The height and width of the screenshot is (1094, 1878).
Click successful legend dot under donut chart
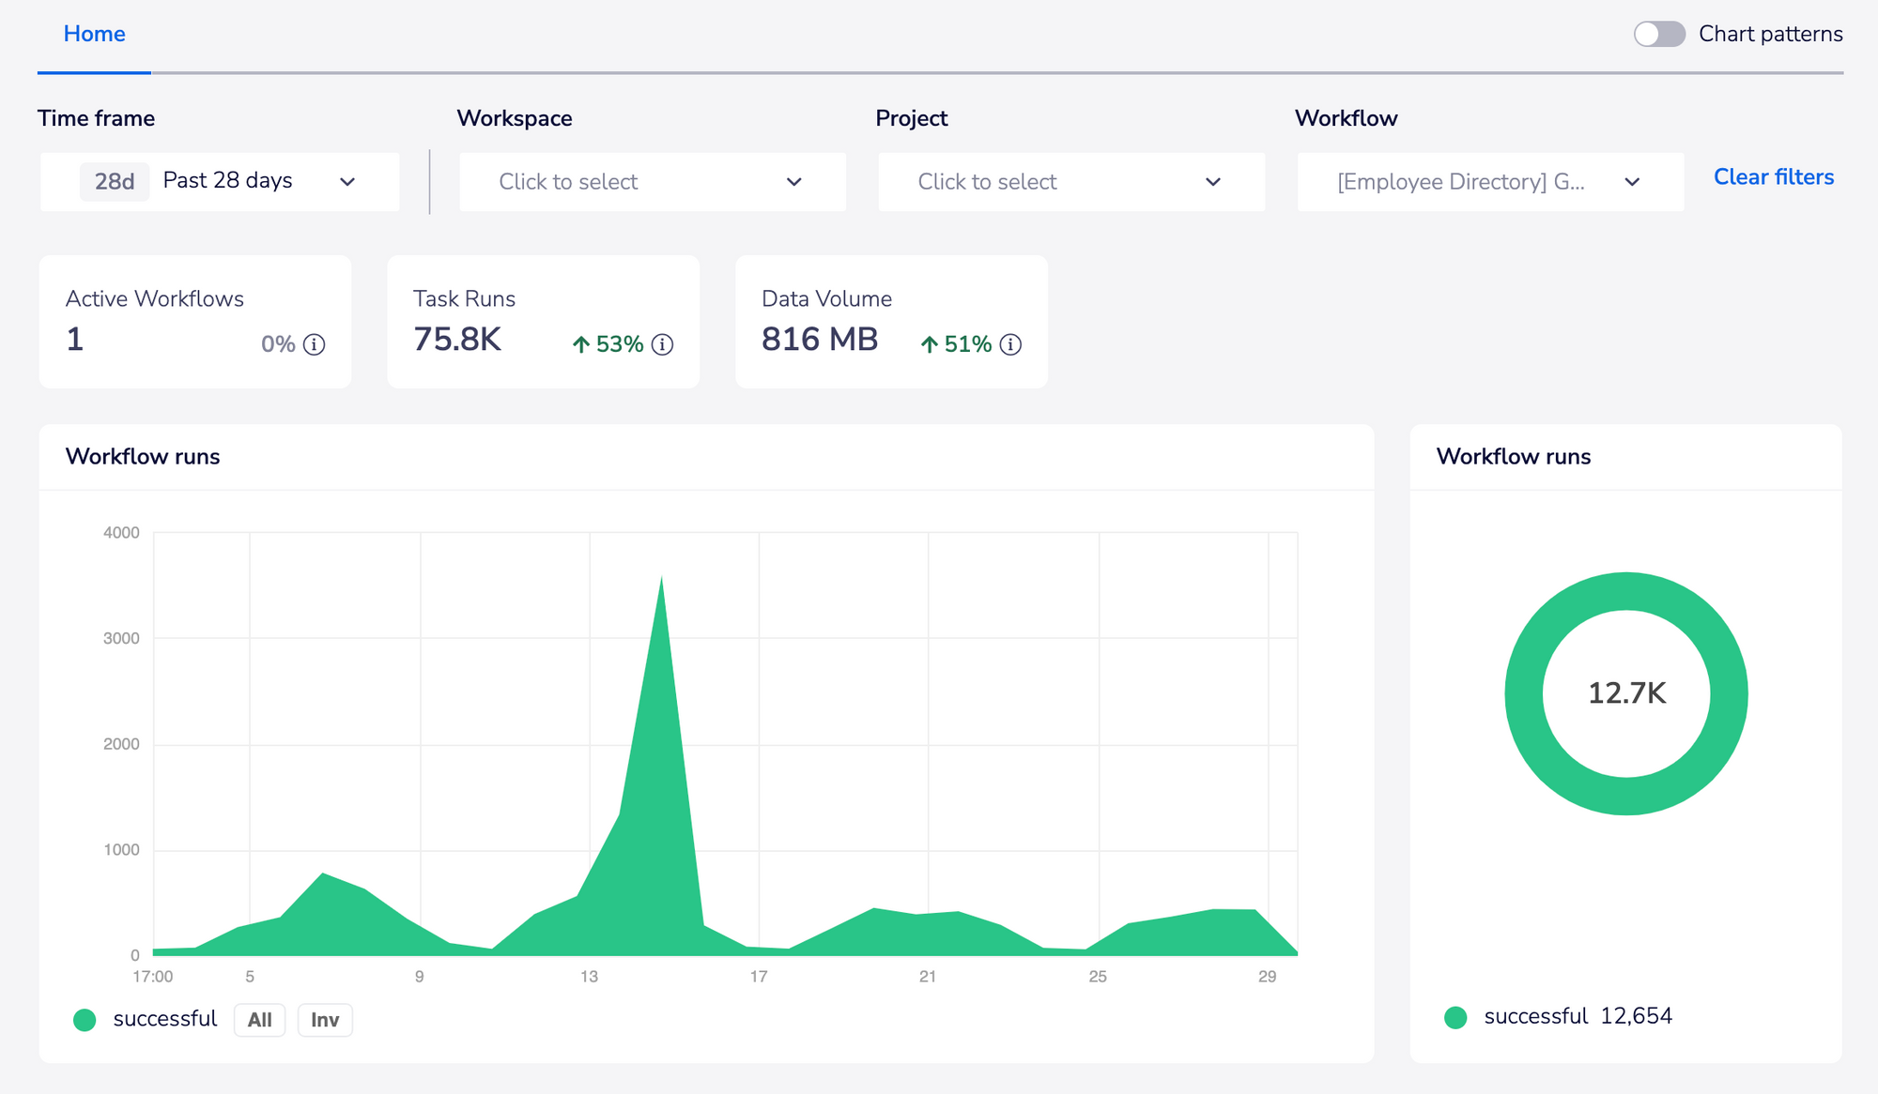[x=1455, y=1017]
